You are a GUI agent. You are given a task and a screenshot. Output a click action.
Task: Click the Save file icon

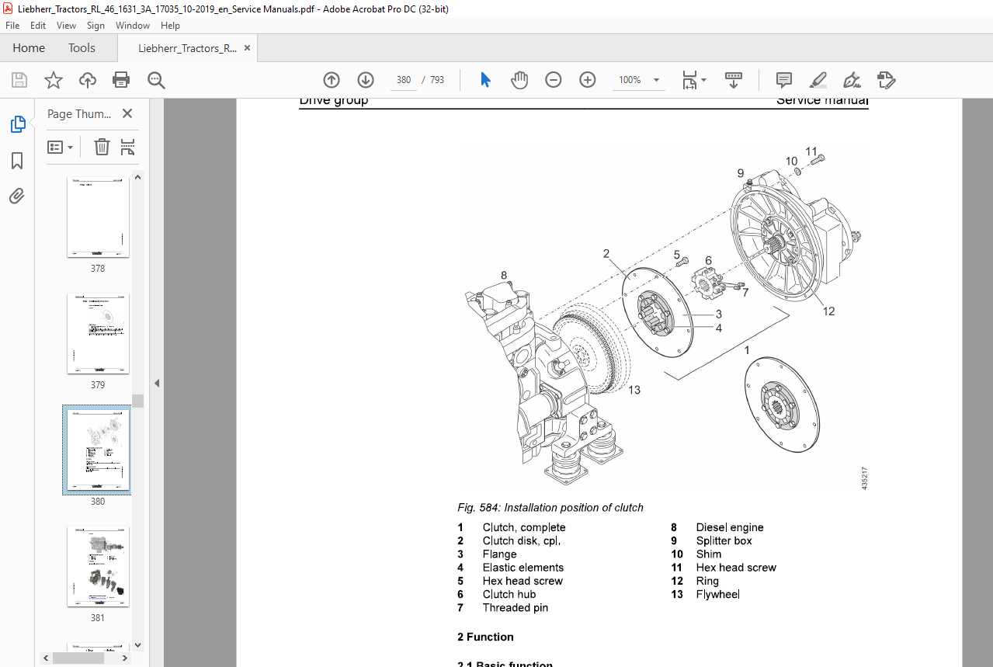click(19, 80)
